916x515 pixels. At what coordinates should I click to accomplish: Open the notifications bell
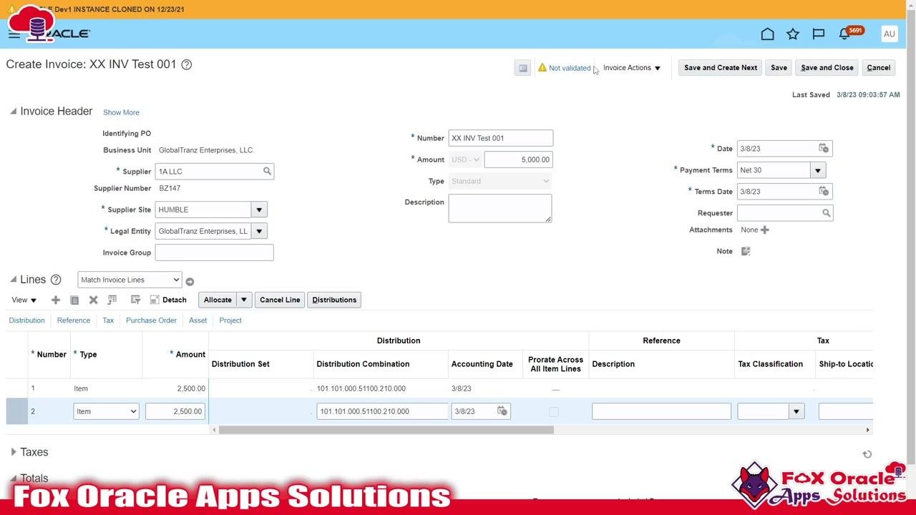[844, 34]
